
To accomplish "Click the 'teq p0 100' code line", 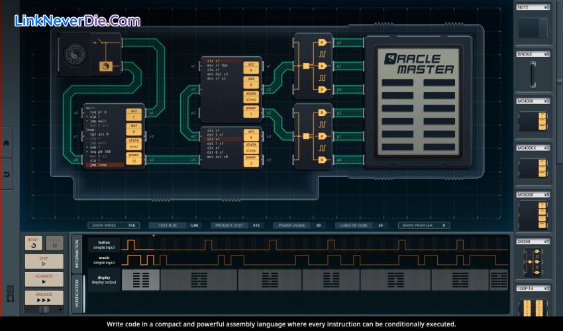I will (99, 152).
